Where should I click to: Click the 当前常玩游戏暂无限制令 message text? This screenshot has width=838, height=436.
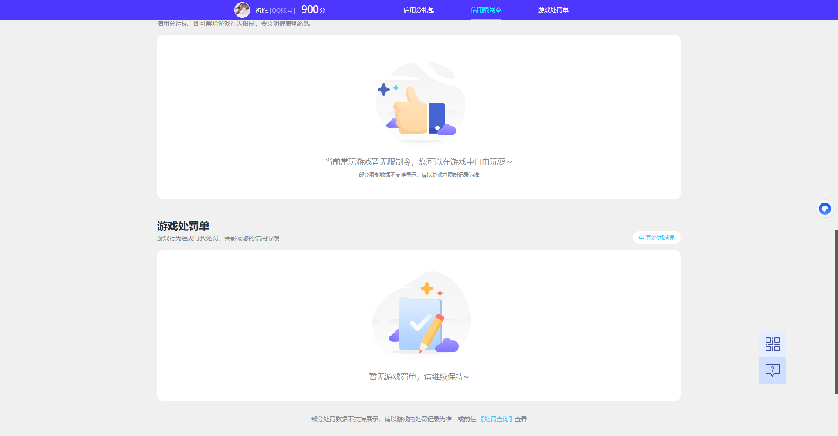tap(419, 161)
